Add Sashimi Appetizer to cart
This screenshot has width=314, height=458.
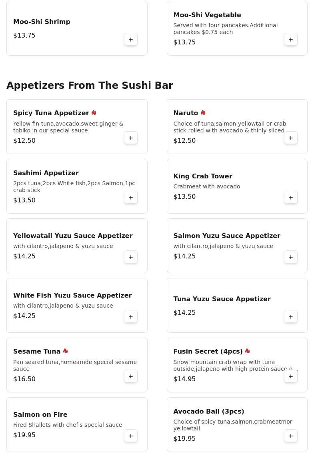(x=131, y=198)
